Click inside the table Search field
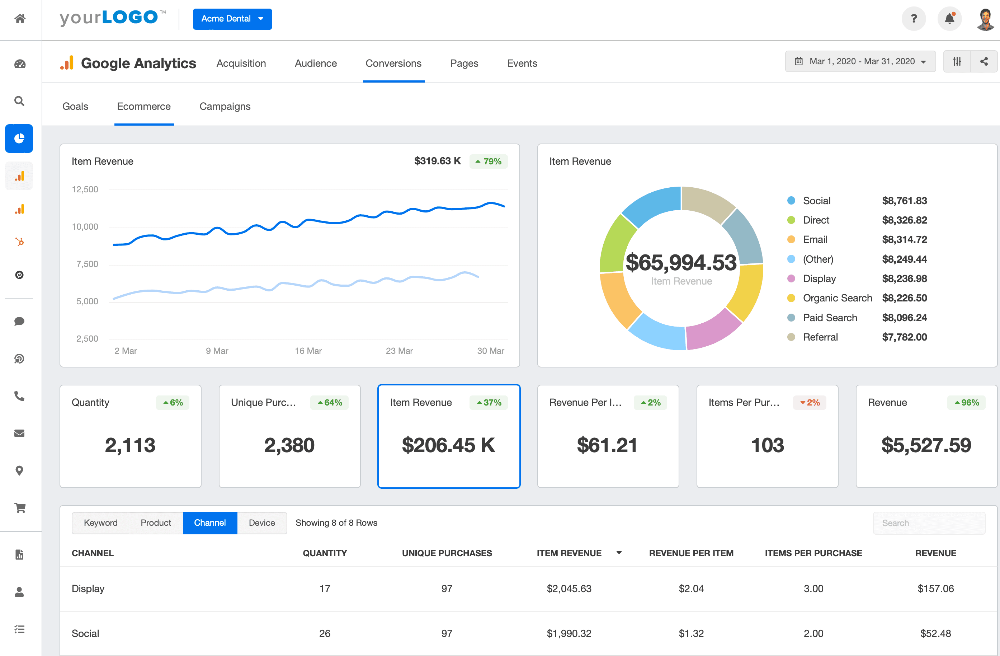The height and width of the screenshot is (656, 1000). tap(929, 523)
